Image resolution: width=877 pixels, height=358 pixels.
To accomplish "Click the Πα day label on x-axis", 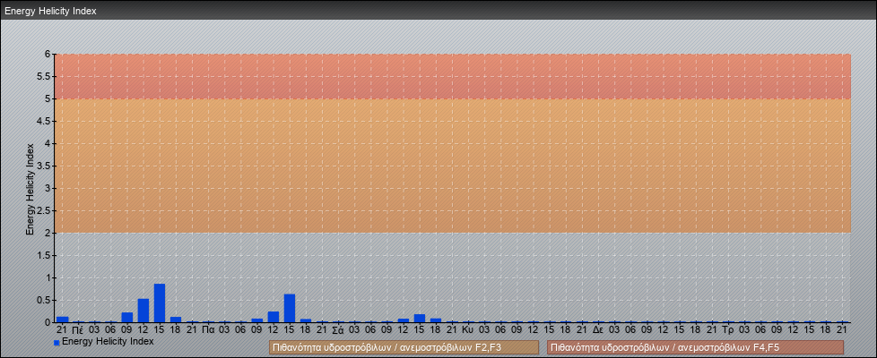I will (x=208, y=330).
